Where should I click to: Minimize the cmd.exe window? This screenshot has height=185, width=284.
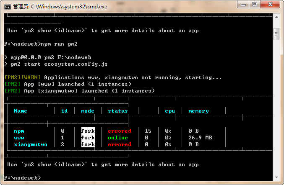243,5
